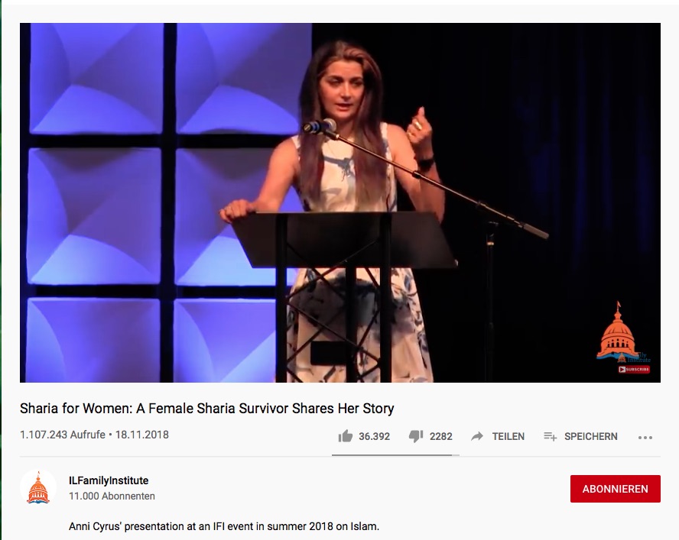The width and height of the screenshot is (679, 540).
Task: Click the share arrow icon
Action: [477, 436]
